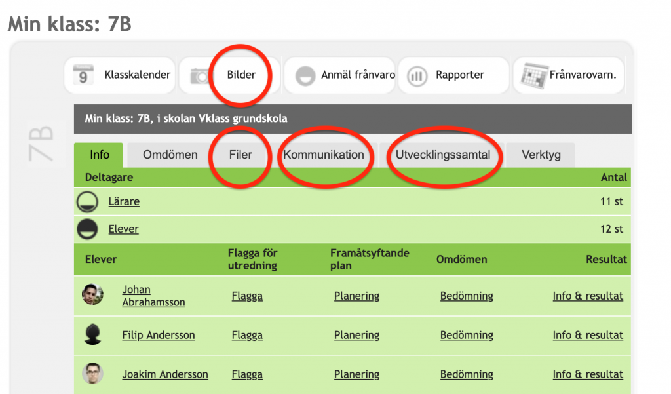671x394 pixels.
Task: Select the Kommunikation tab
Action: click(x=324, y=155)
